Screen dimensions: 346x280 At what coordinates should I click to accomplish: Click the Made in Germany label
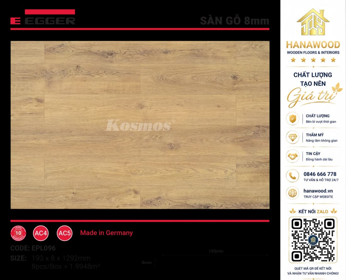pyautogui.click(x=106, y=233)
